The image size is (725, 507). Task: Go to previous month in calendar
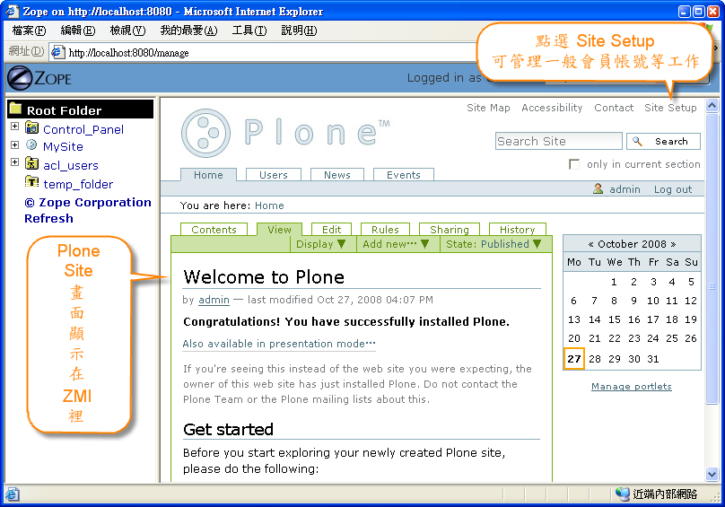(590, 244)
